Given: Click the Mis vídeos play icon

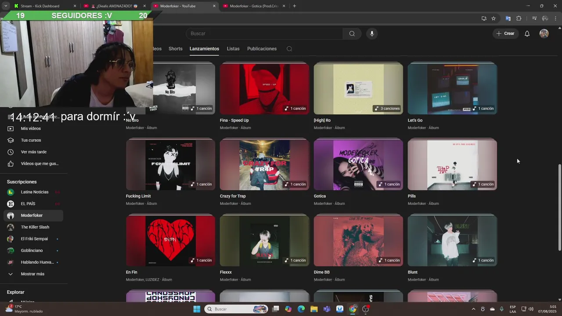Looking at the screenshot, I should coord(11,129).
